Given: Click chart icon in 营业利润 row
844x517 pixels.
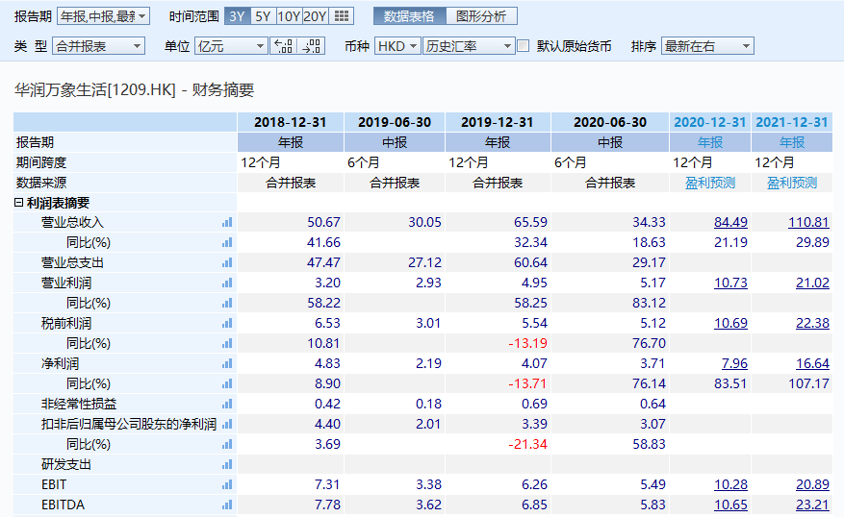Looking at the screenshot, I should click(227, 283).
